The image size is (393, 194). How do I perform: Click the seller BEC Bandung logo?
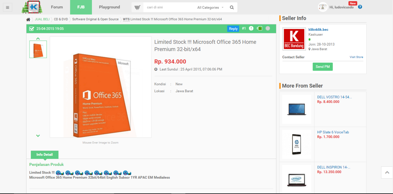(294, 39)
